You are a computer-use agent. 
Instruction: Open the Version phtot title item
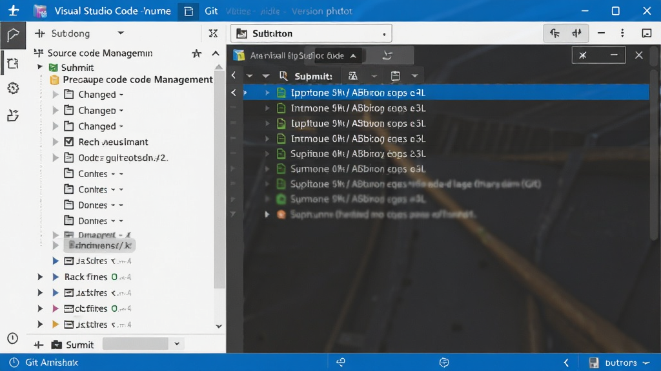click(321, 12)
